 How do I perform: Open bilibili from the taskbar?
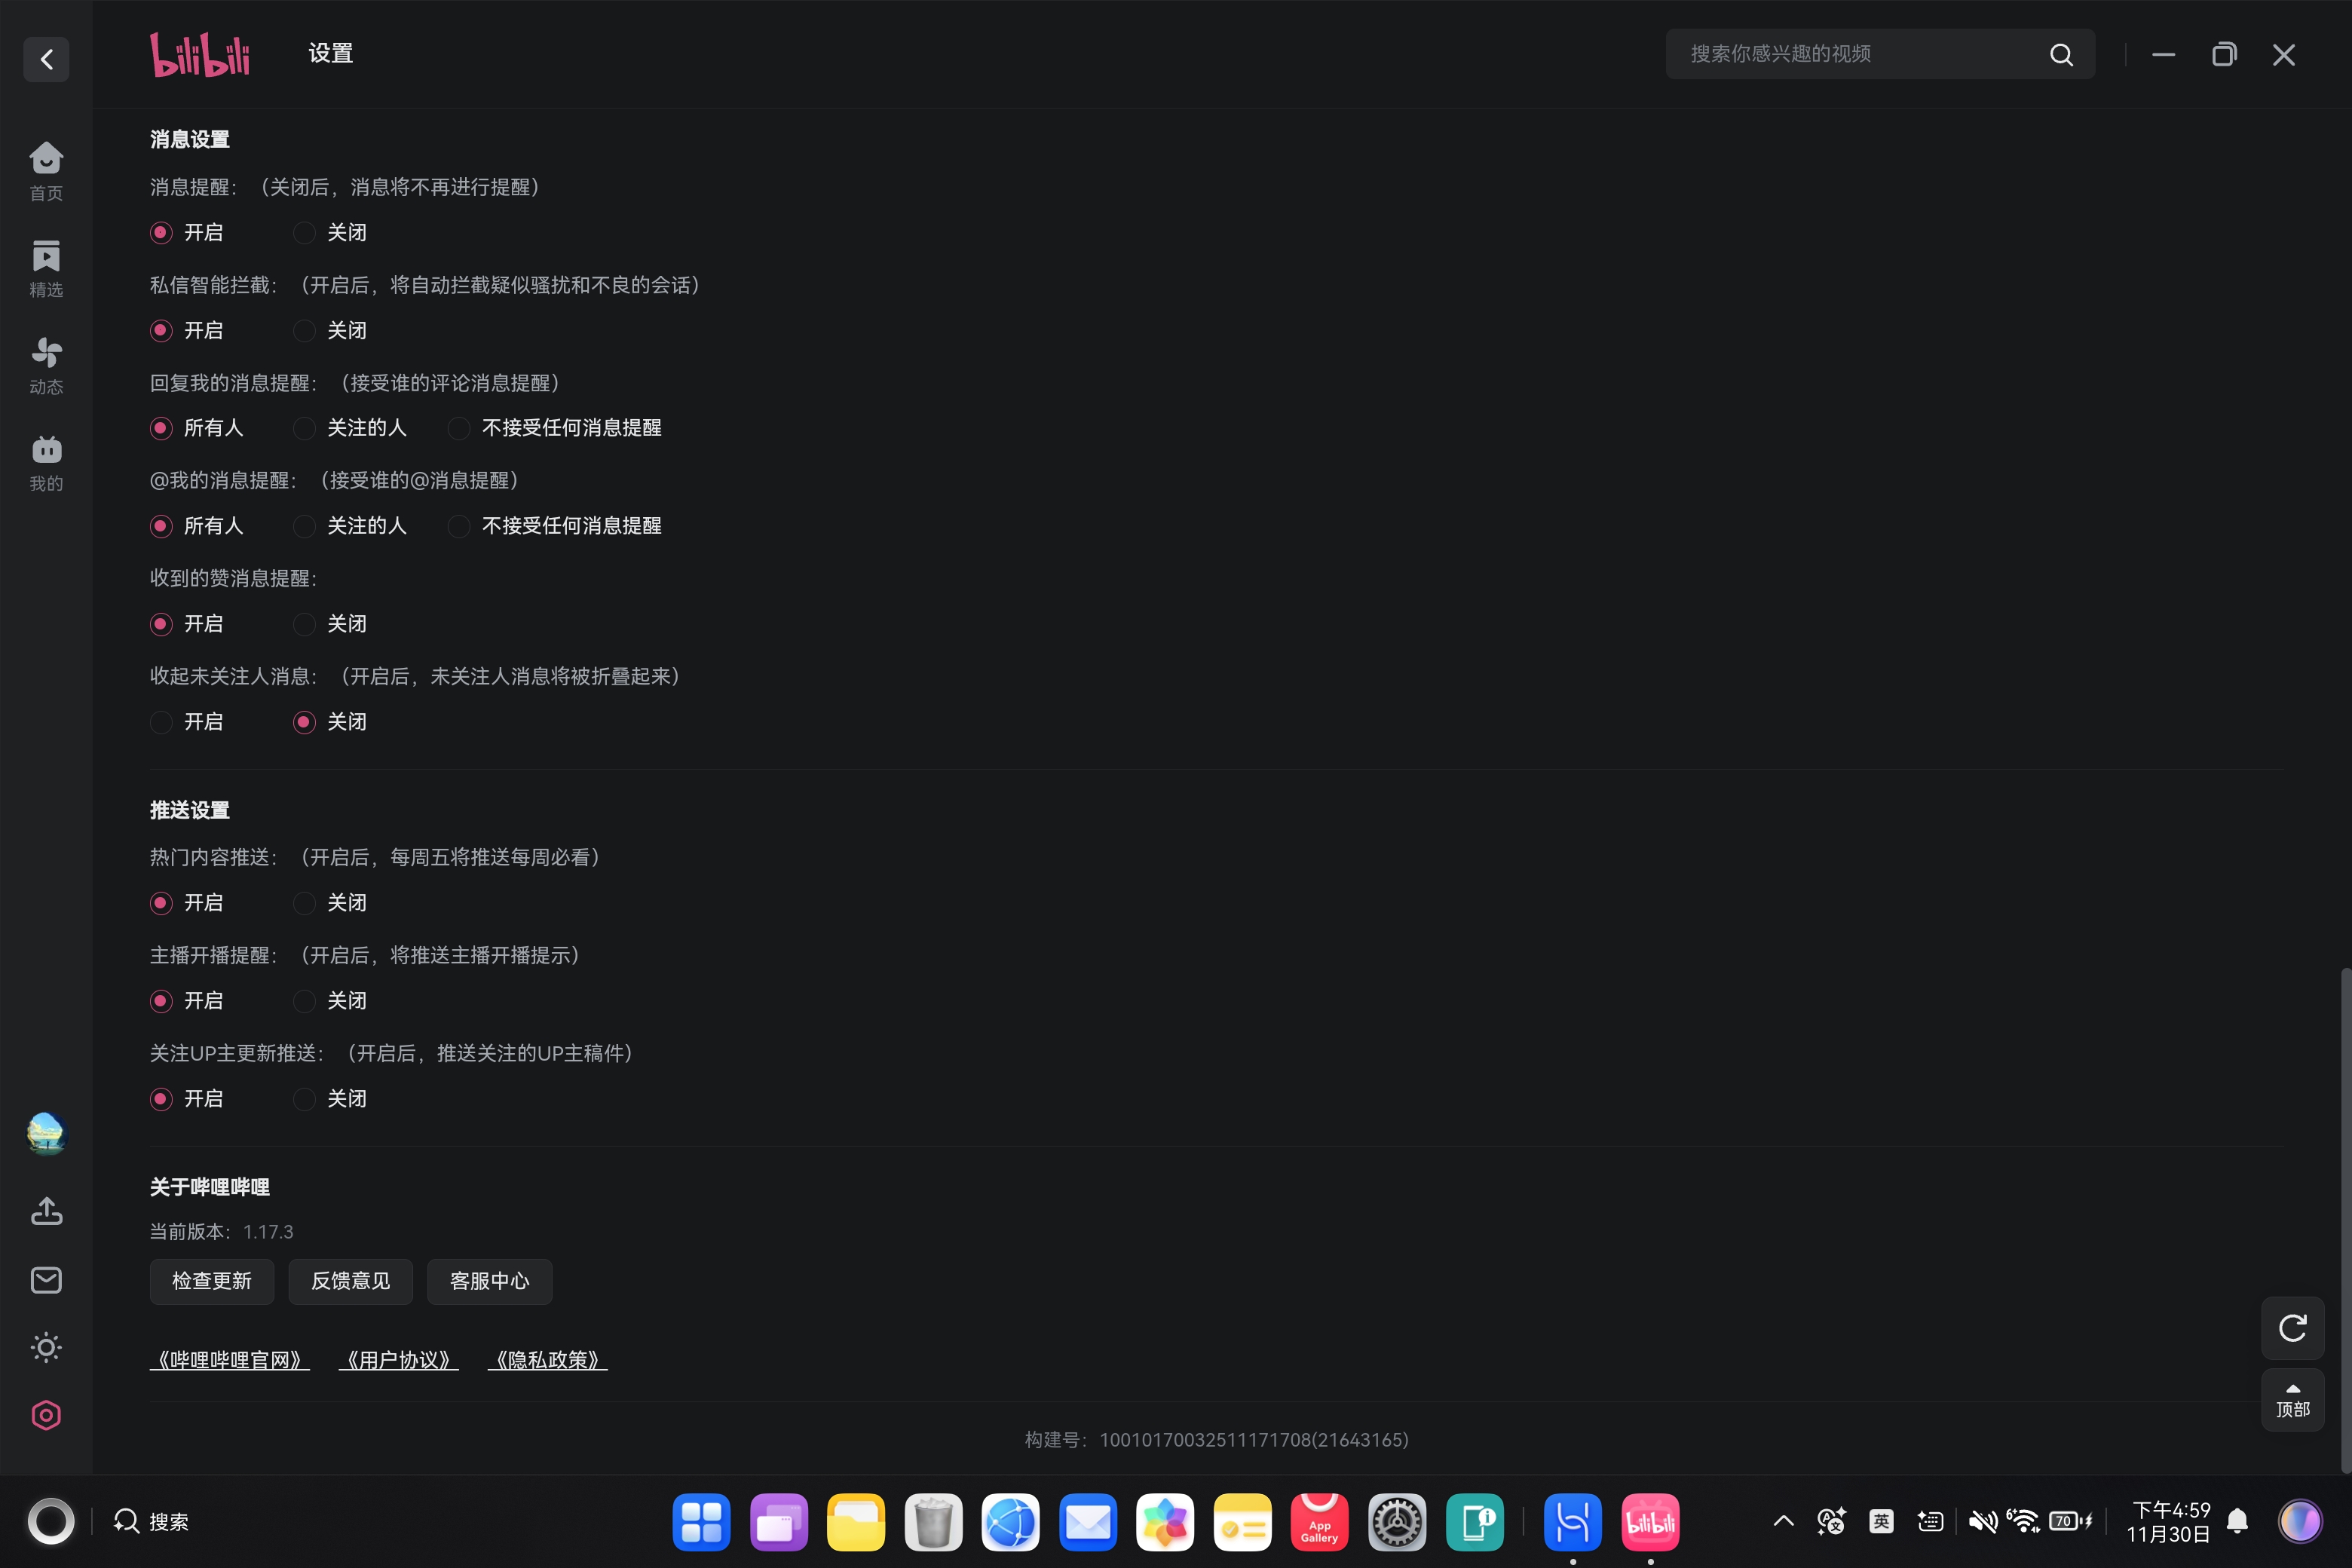1650,1521
